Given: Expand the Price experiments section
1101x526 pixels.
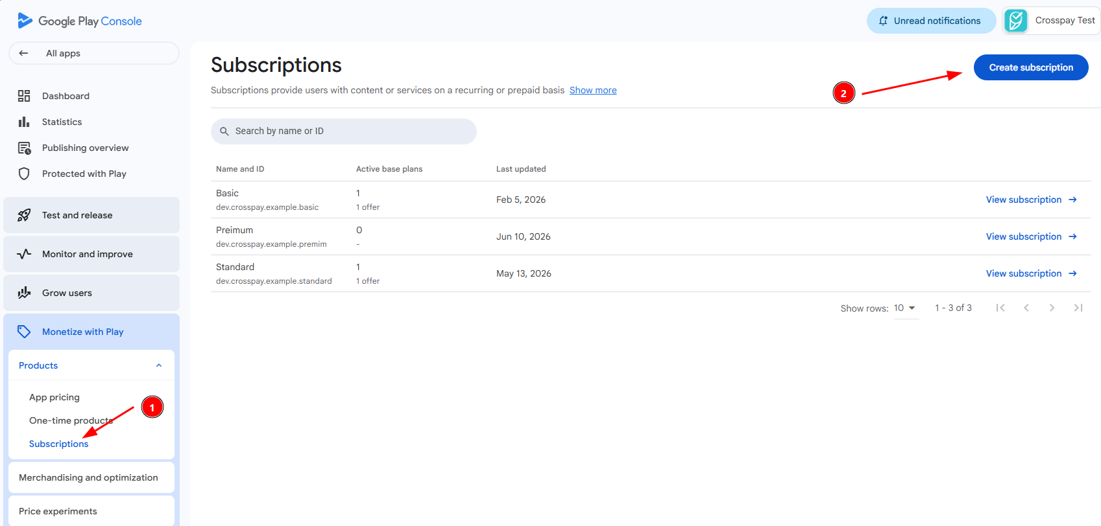Looking at the screenshot, I should (x=91, y=511).
